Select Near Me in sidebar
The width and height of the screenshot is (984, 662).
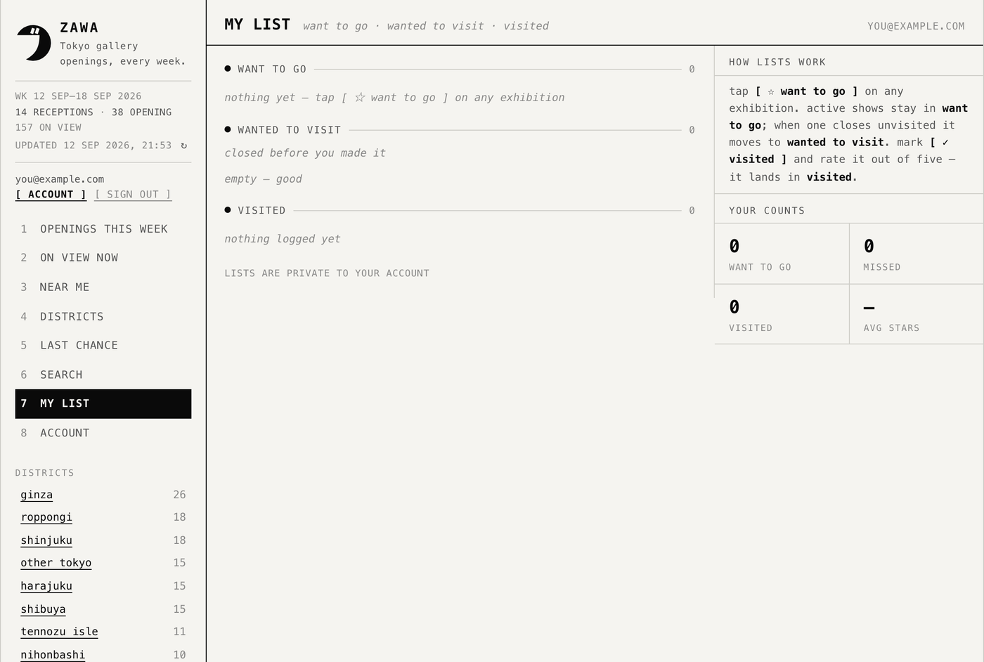coord(103,287)
